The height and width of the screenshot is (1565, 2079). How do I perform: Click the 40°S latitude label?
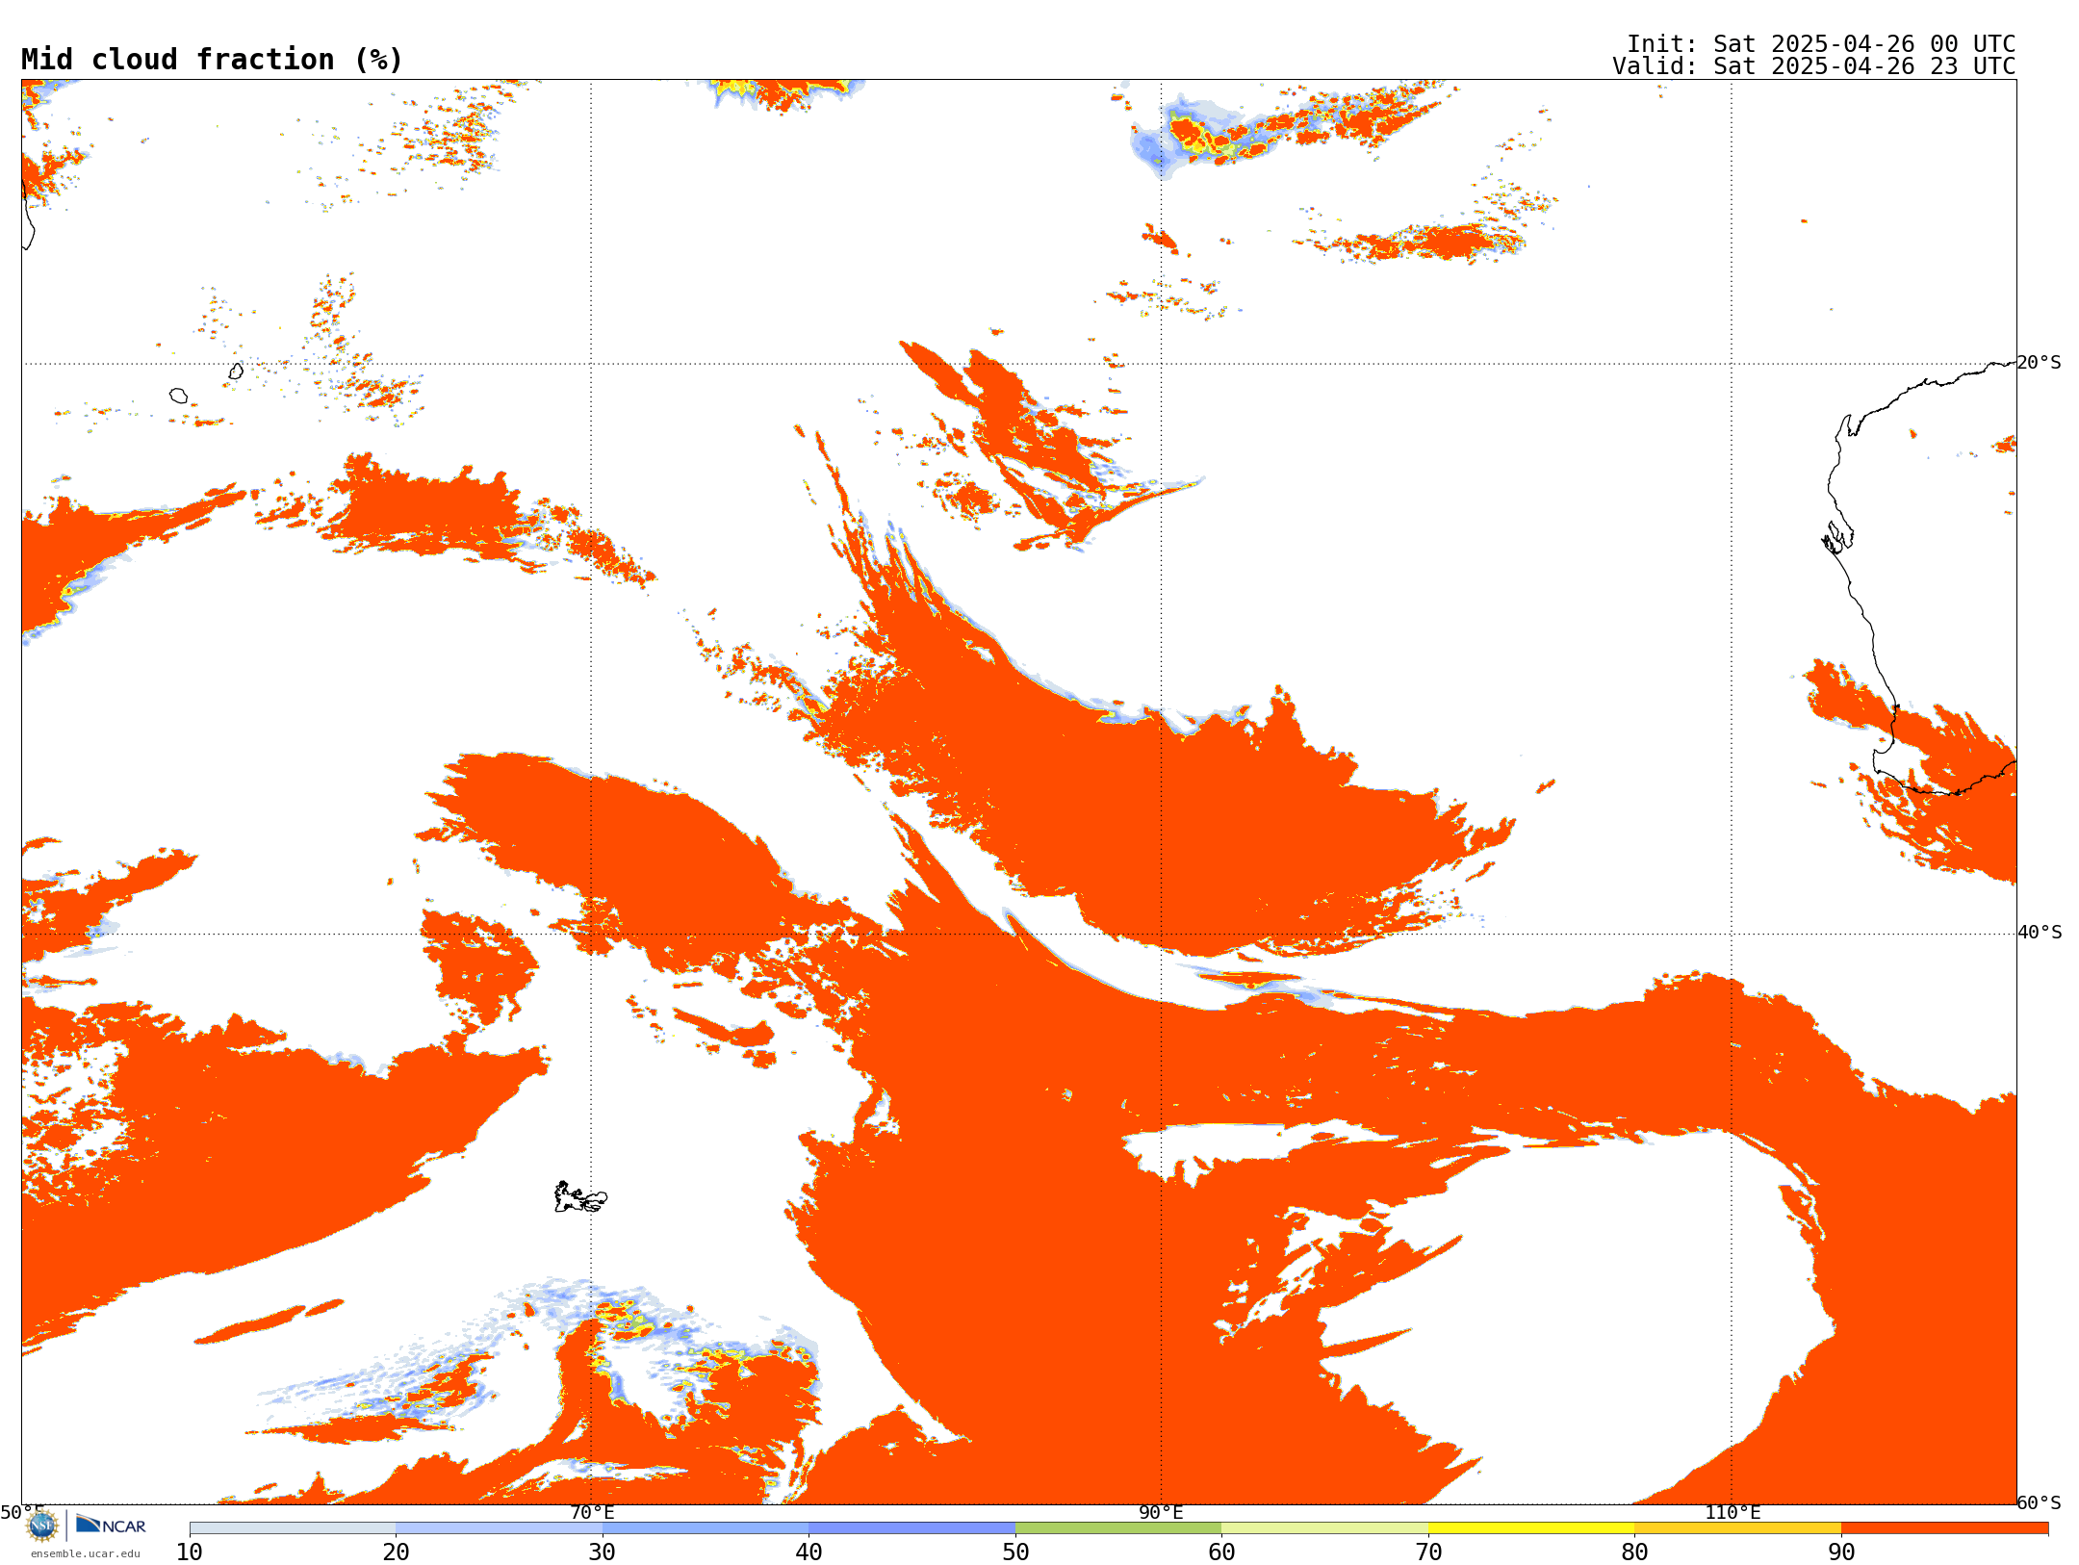coord(2040,933)
